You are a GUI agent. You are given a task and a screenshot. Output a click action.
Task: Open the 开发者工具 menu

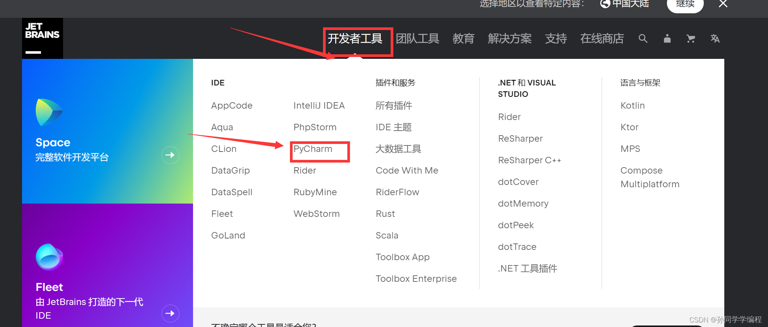click(355, 38)
